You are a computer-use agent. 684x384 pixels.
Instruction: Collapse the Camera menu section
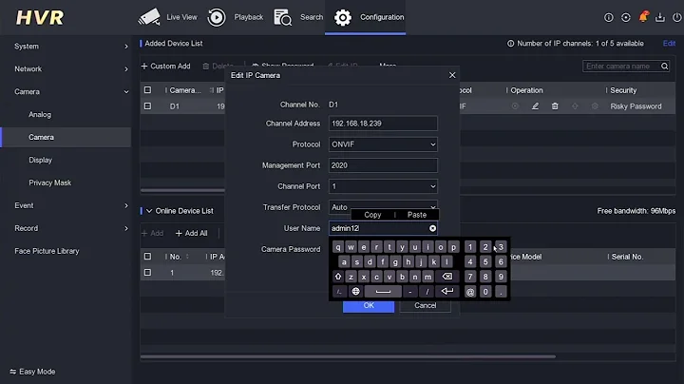(x=66, y=91)
